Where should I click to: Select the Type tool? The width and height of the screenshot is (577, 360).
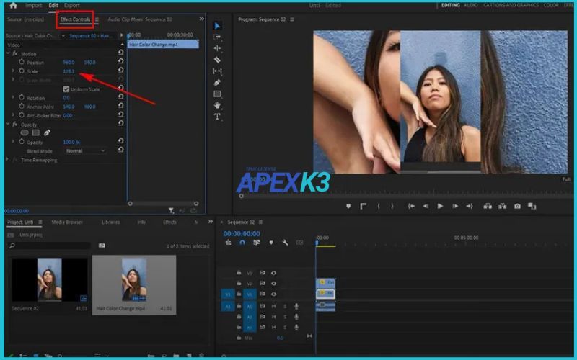coord(217,117)
